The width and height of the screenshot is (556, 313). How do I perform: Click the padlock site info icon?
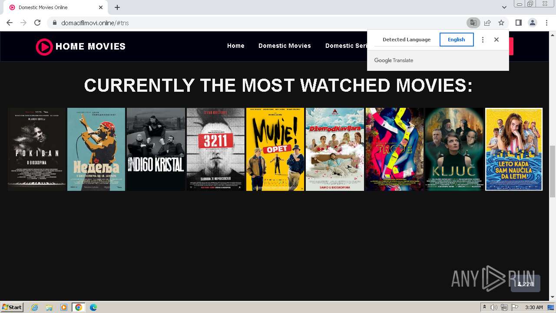click(x=54, y=23)
